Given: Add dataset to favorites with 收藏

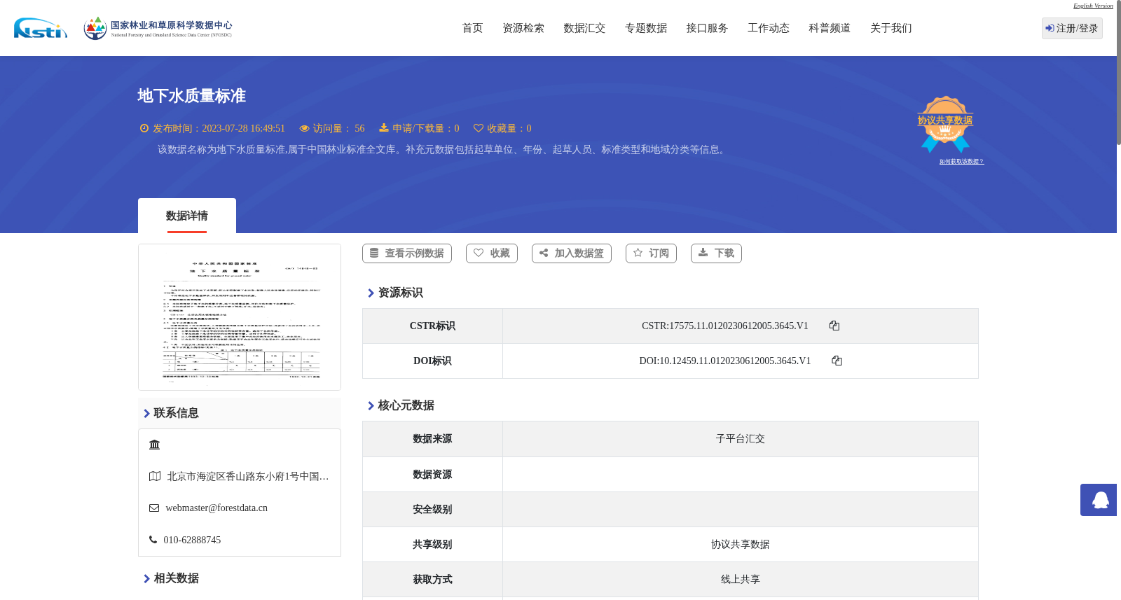Looking at the screenshot, I should [x=492, y=253].
